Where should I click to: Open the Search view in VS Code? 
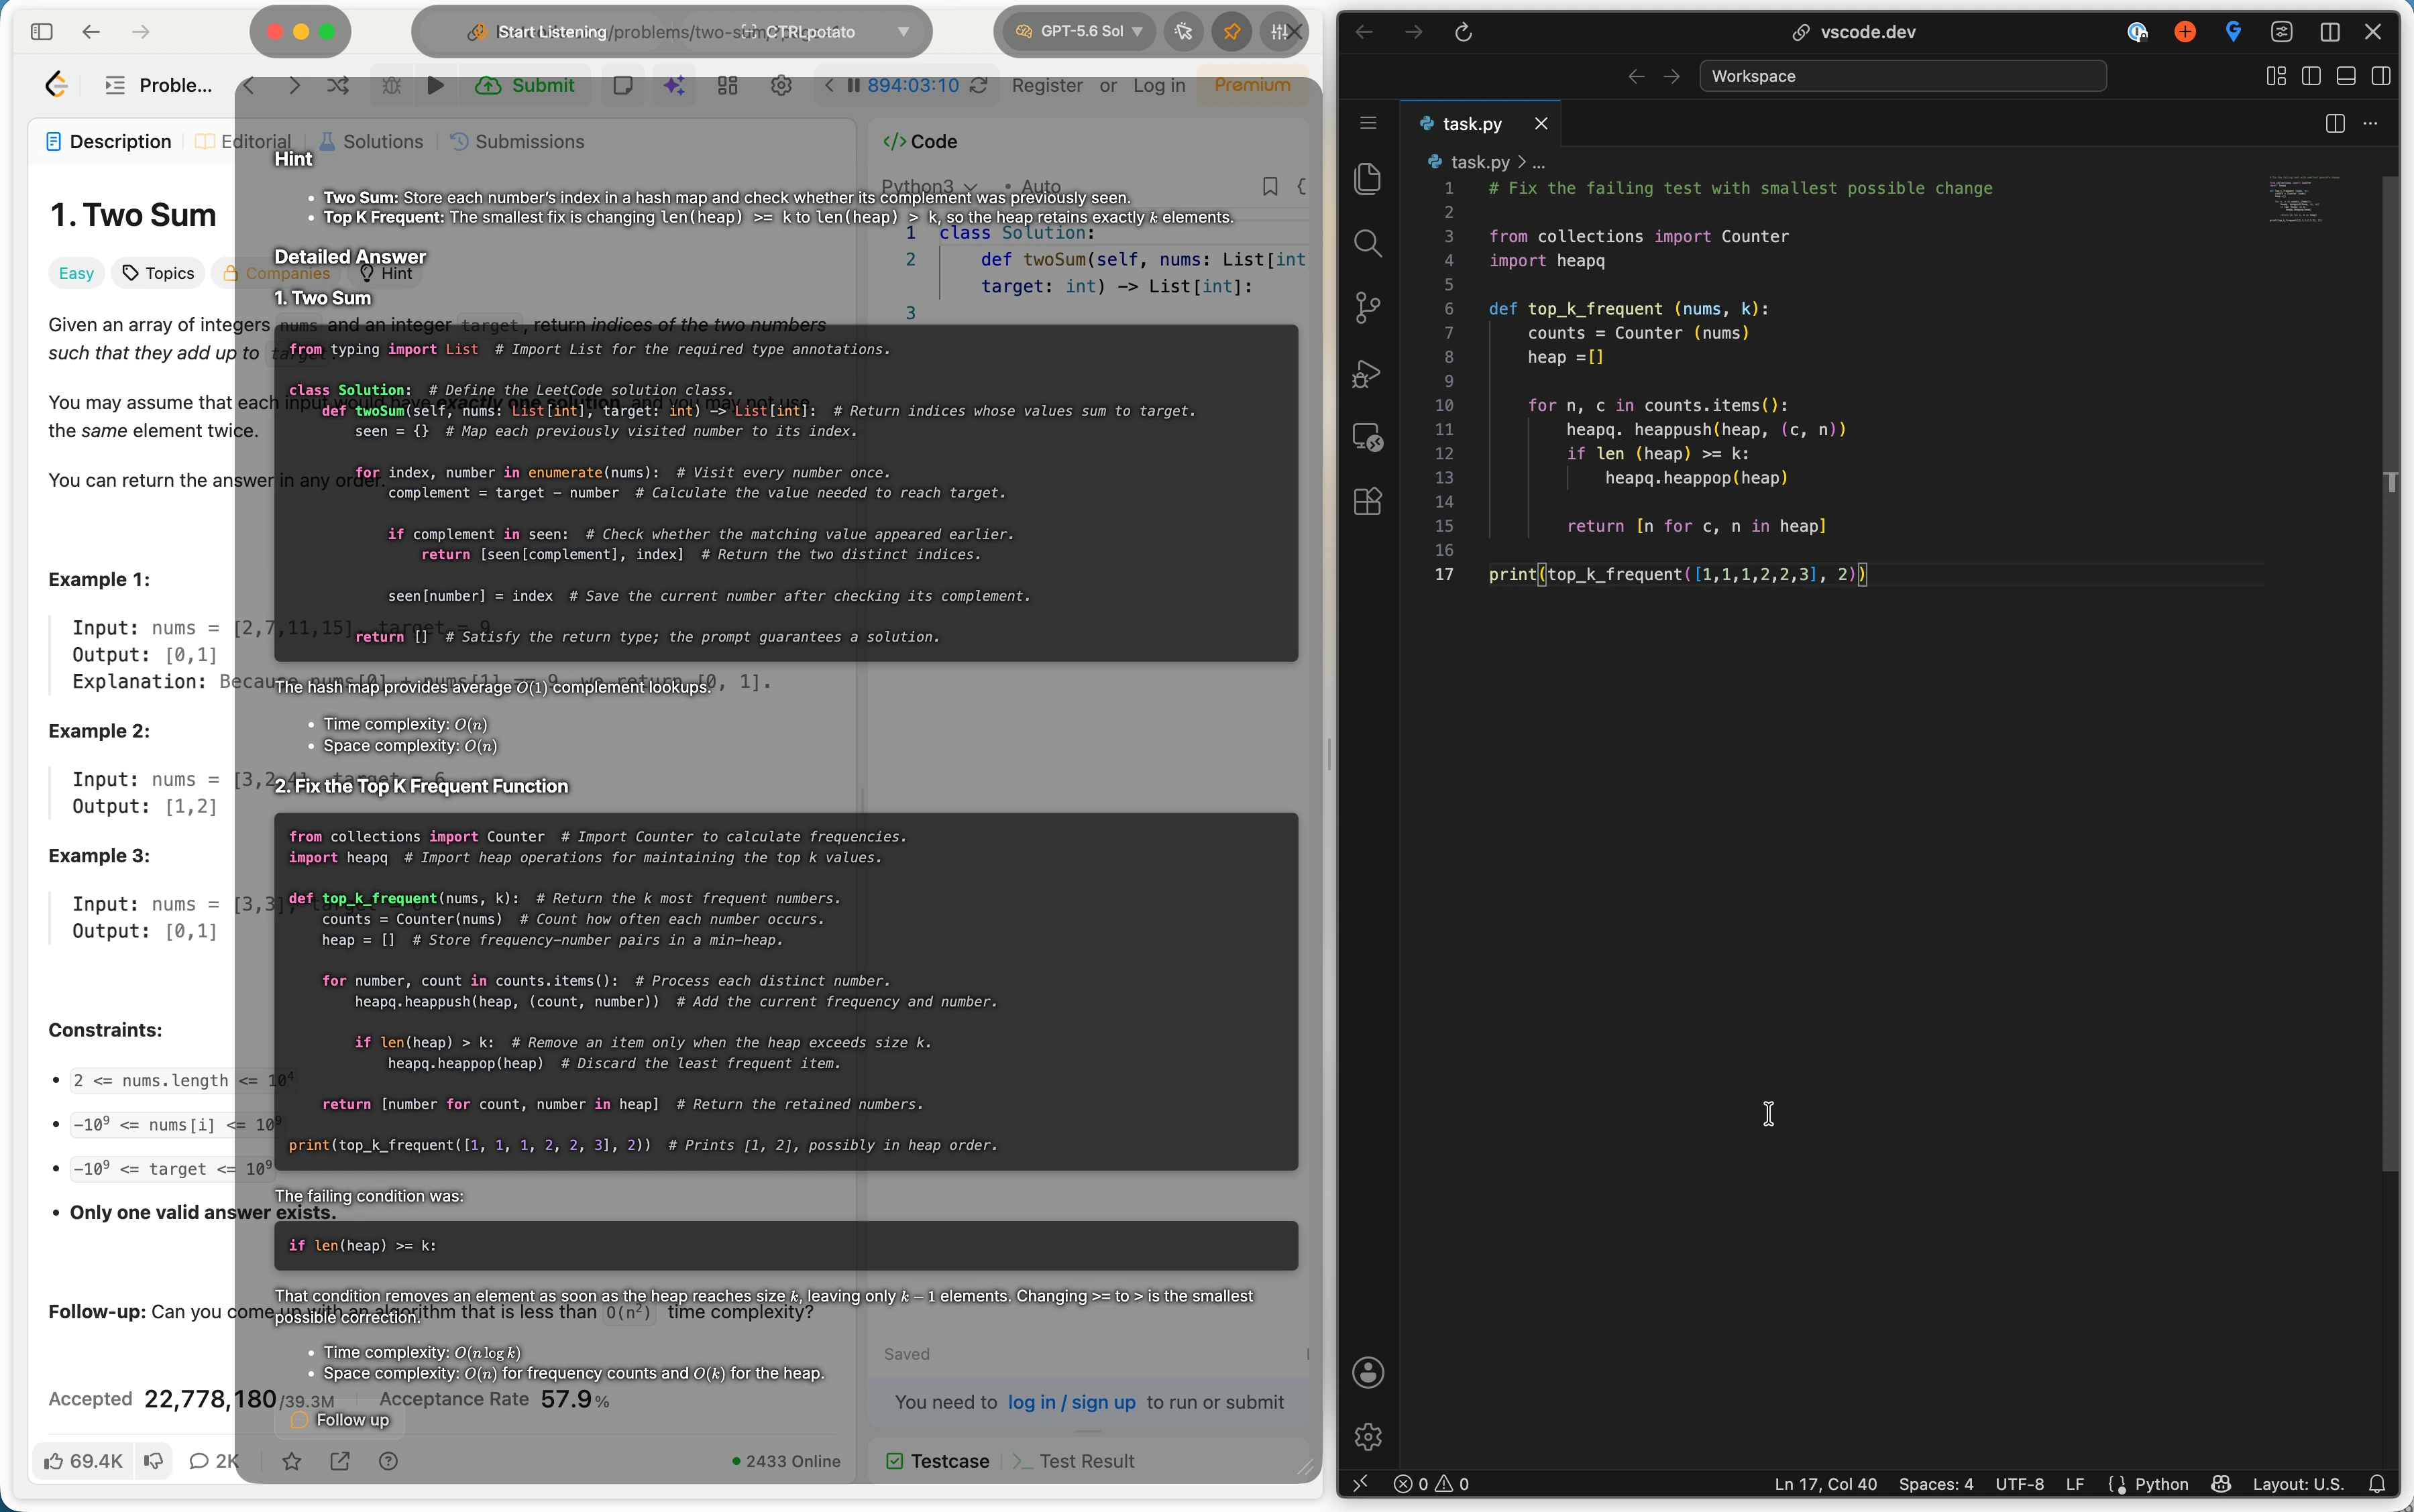pos(1368,243)
